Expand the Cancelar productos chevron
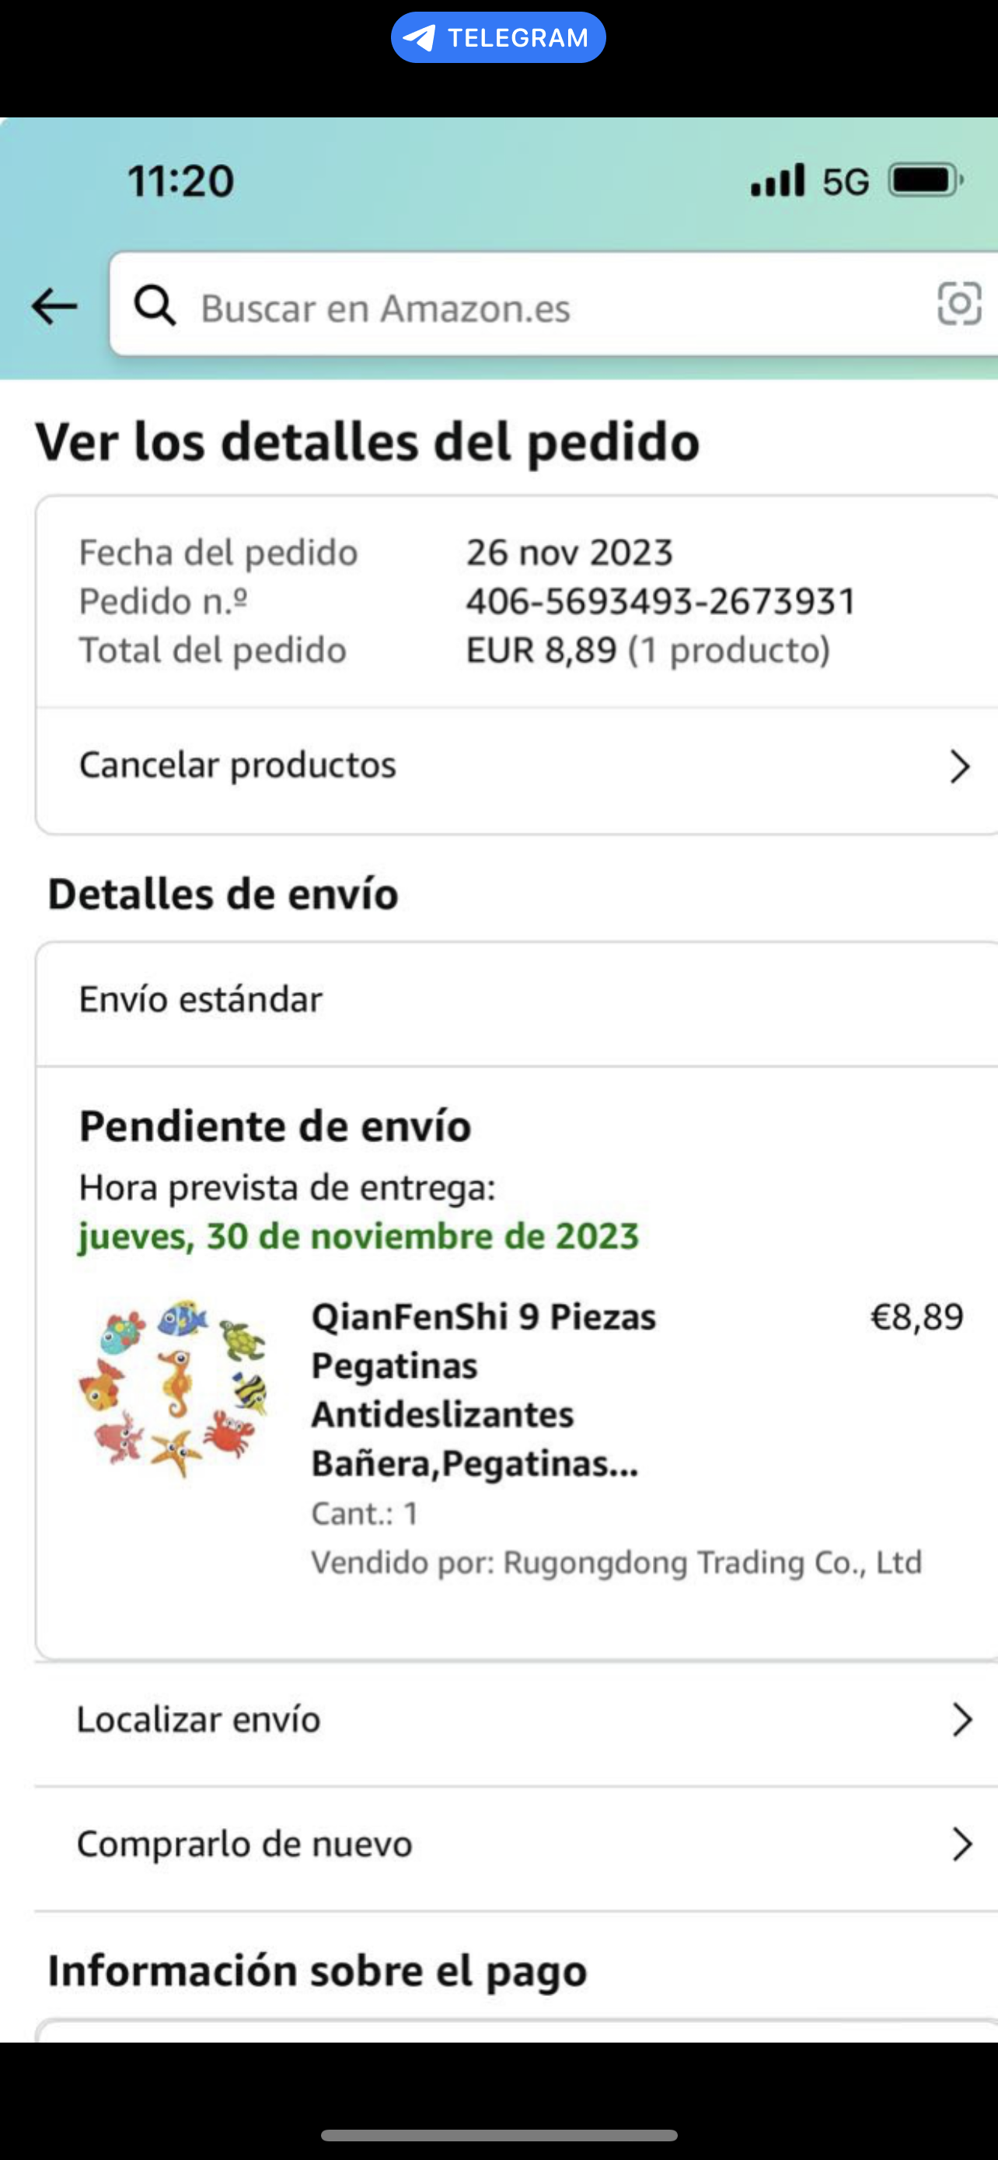Viewport: 998px width, 2160px height. point(959,767)
